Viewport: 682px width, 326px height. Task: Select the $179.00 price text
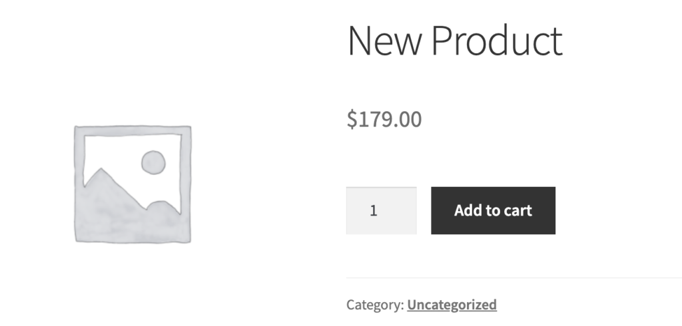(x=384, y=120)
